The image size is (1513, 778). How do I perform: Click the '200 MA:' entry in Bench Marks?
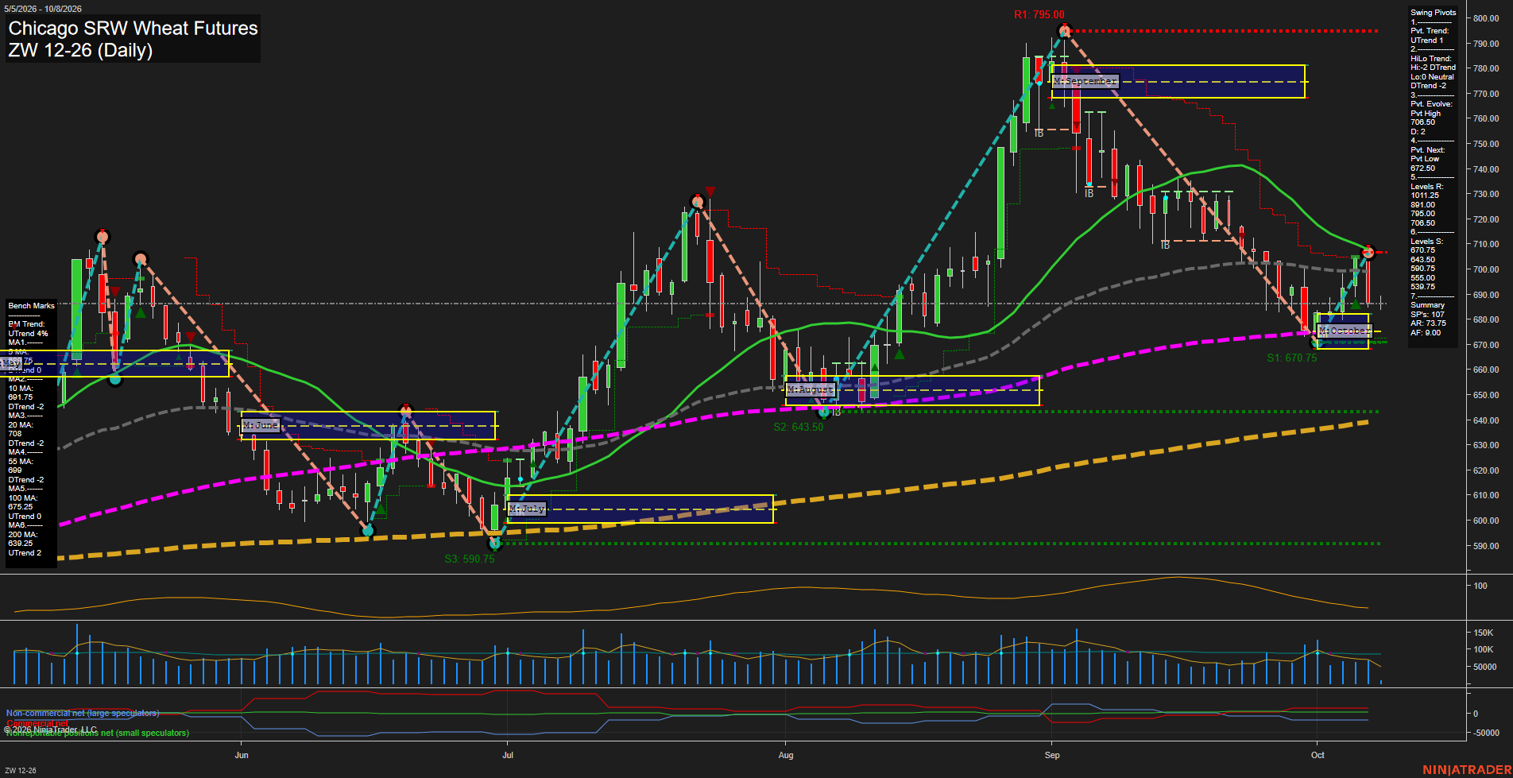pos(22,535)
